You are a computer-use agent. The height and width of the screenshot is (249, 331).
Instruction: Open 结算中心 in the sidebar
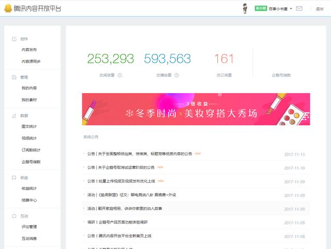click(29, 200)
